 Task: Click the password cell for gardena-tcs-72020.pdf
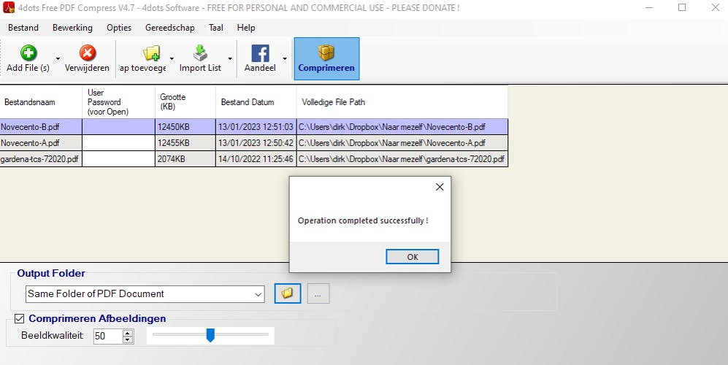click(x=119, y=159)
